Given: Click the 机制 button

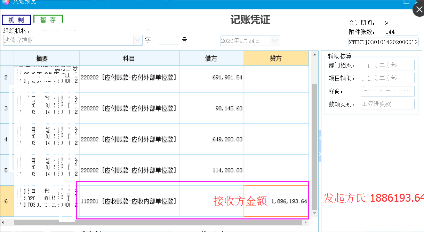Looking at the screenshot, I should (x=16, y=20).
